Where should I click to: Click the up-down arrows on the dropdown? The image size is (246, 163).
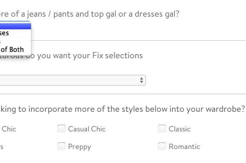tap(141, 80)
